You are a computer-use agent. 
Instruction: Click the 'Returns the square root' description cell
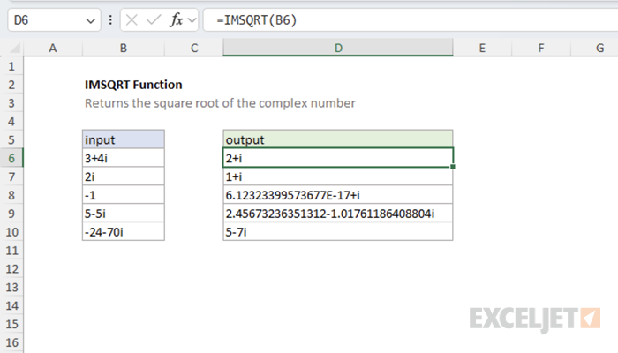tap(220, 103)
